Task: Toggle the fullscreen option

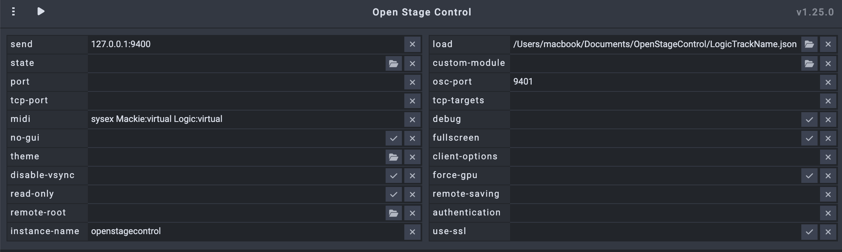Action: point(809,138)
